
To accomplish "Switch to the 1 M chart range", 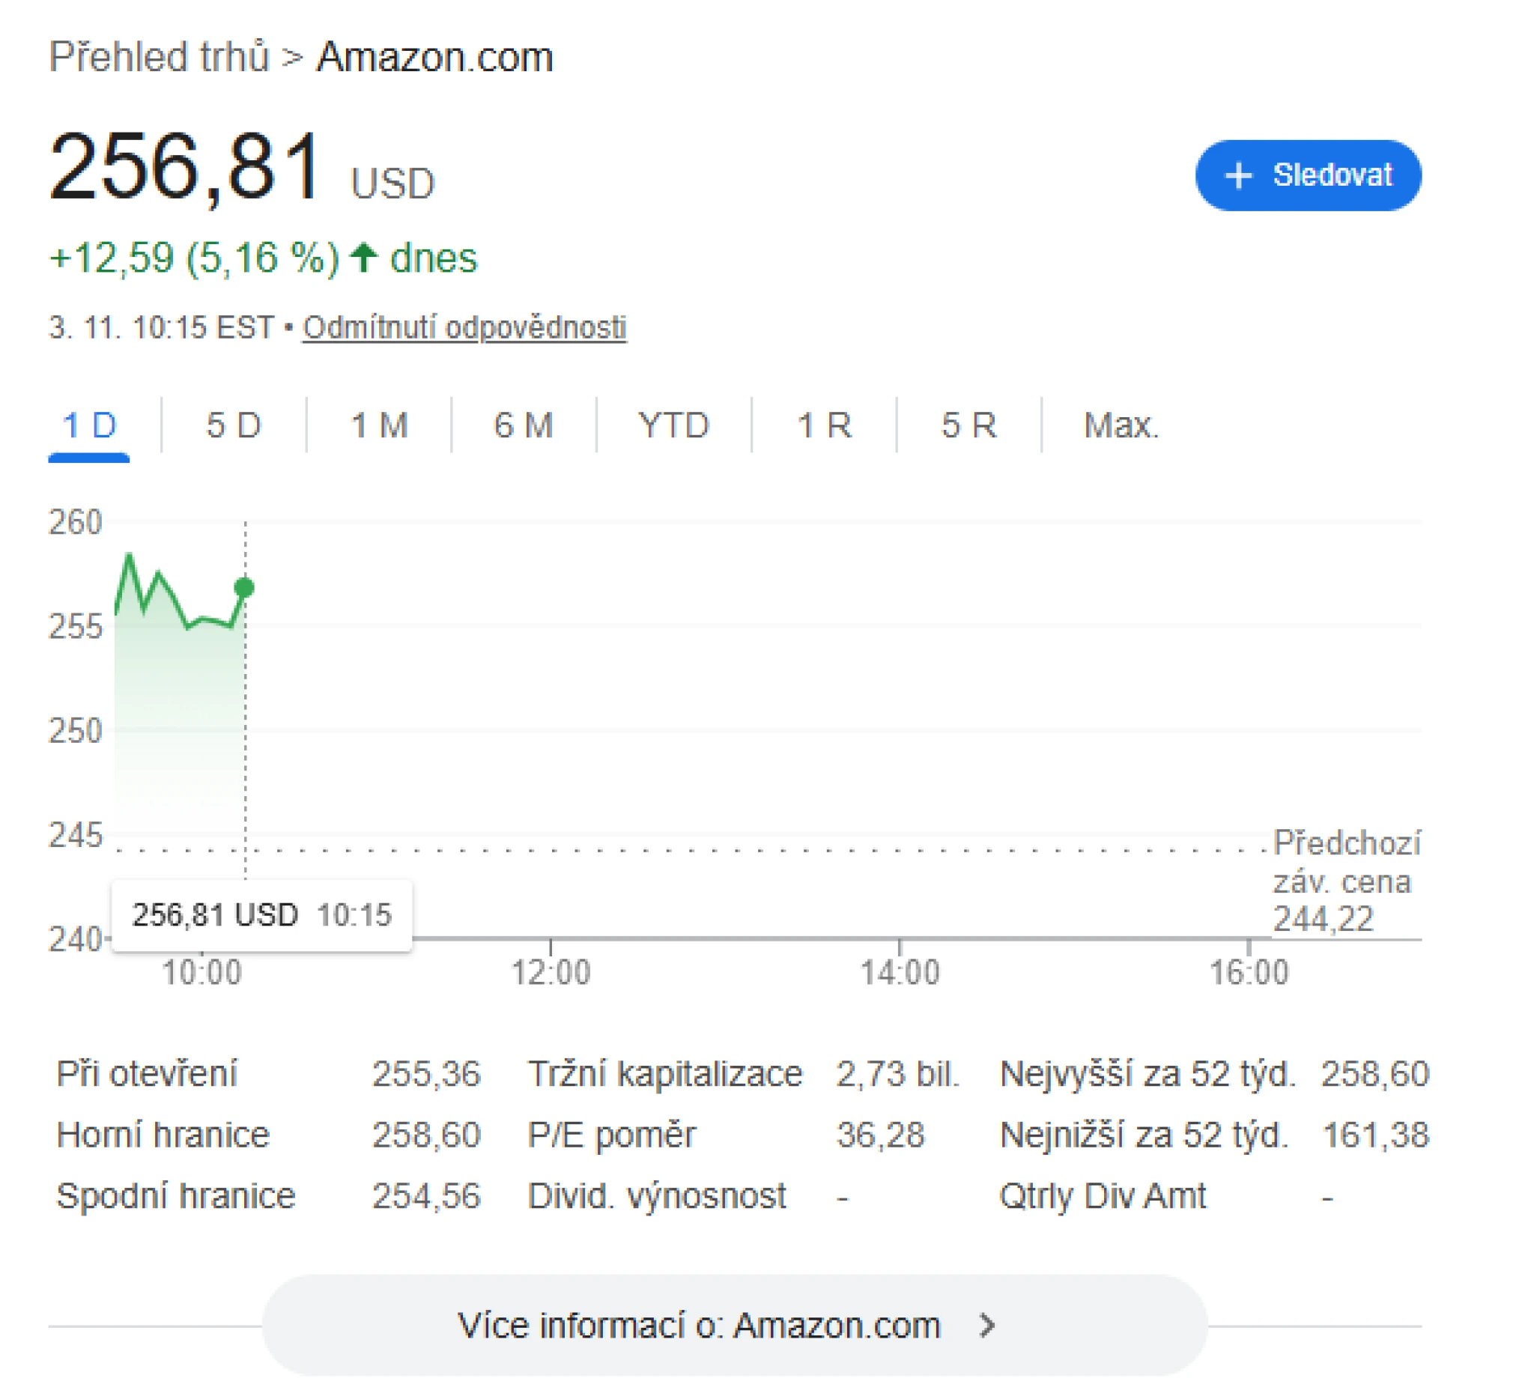I will click(x=379, y=425).
